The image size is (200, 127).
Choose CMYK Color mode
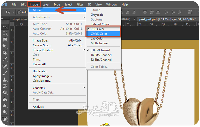point(103,34)
